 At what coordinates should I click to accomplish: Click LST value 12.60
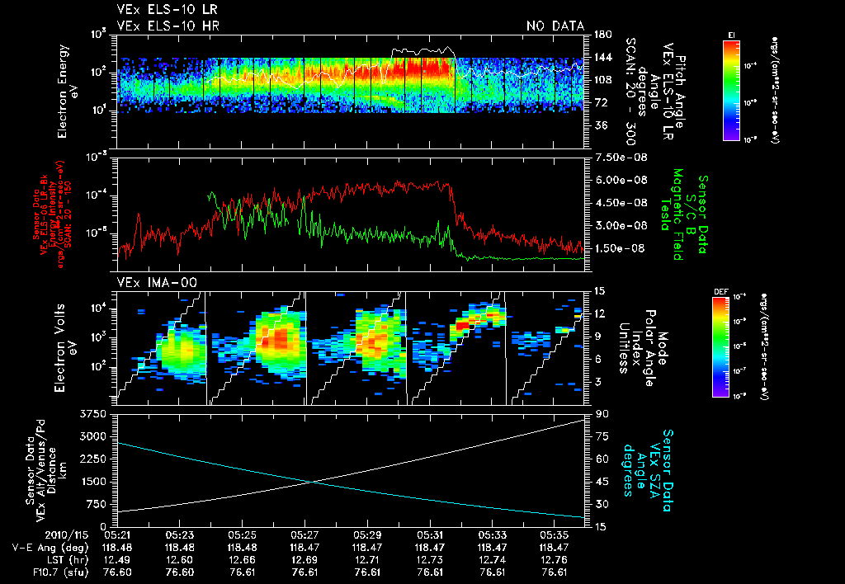(x=179, y=560)
